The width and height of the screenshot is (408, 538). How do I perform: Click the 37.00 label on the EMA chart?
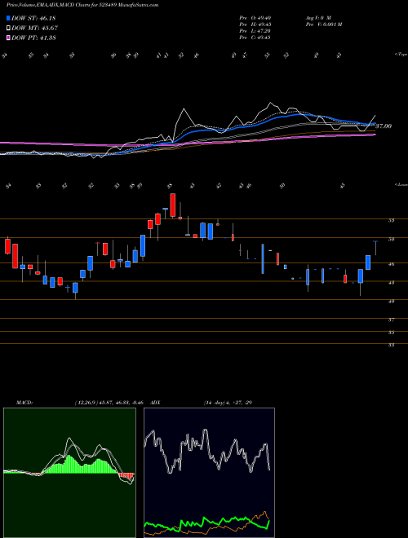coord(384,126)
